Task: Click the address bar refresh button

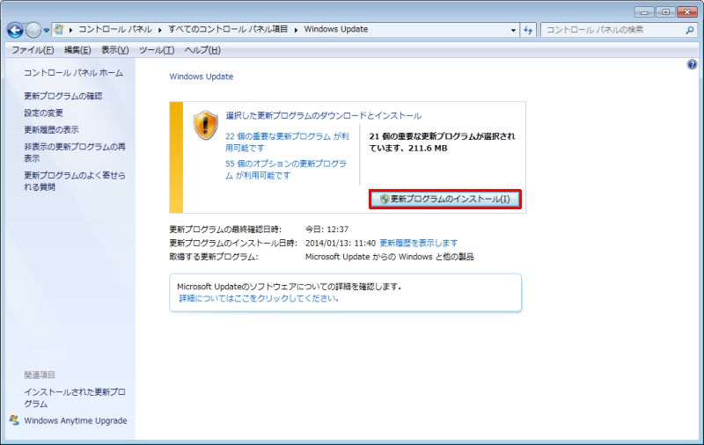Action: tap(528, 30)
